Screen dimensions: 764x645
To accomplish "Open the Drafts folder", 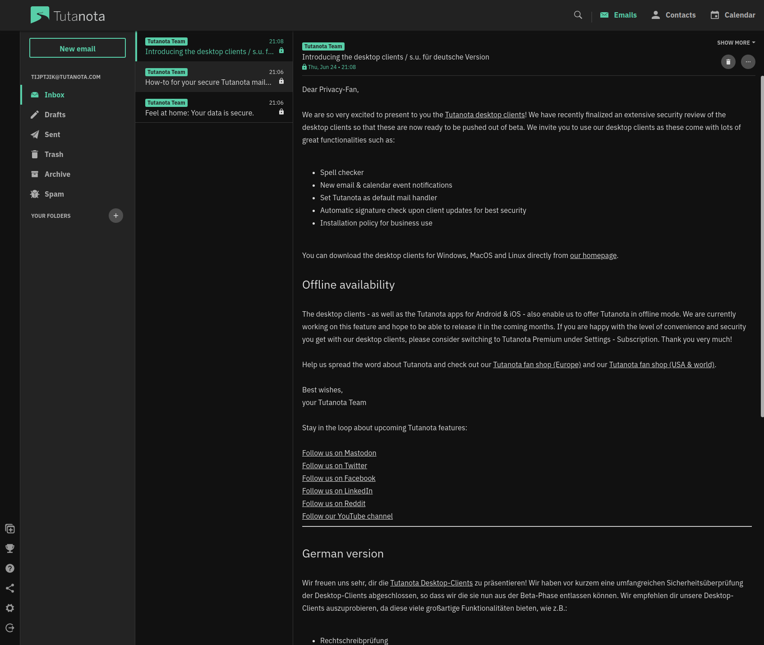I will coord(78,115).
